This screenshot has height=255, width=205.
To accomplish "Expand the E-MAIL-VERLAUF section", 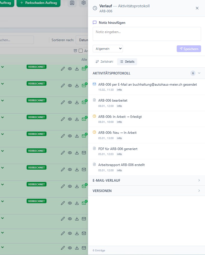I will (x=146, y=180).
